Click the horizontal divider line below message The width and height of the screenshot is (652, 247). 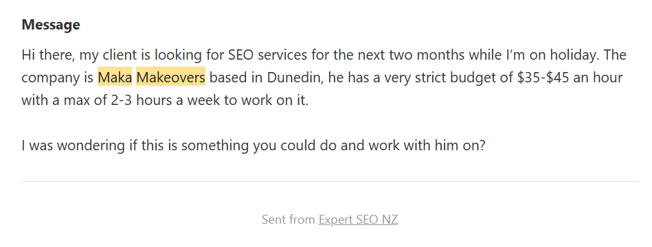tap(330, 181)
